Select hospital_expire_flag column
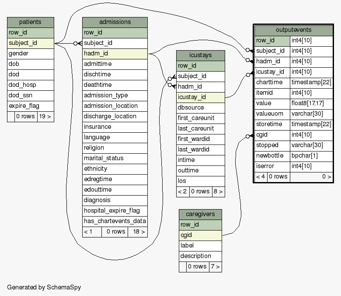The image size is (341, 296). (x=115, y=211)
